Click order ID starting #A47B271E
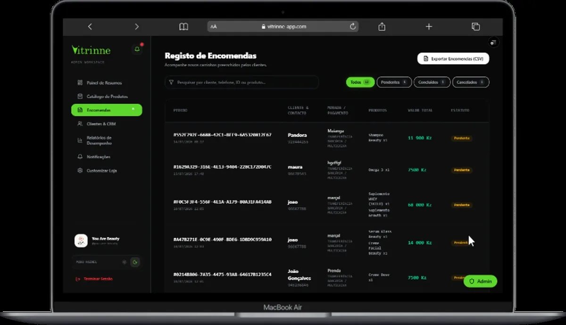Screen dimensions: 566x325 (222, 240)
